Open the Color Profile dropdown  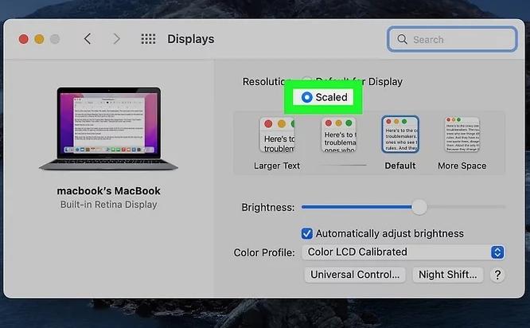point(403,252)
